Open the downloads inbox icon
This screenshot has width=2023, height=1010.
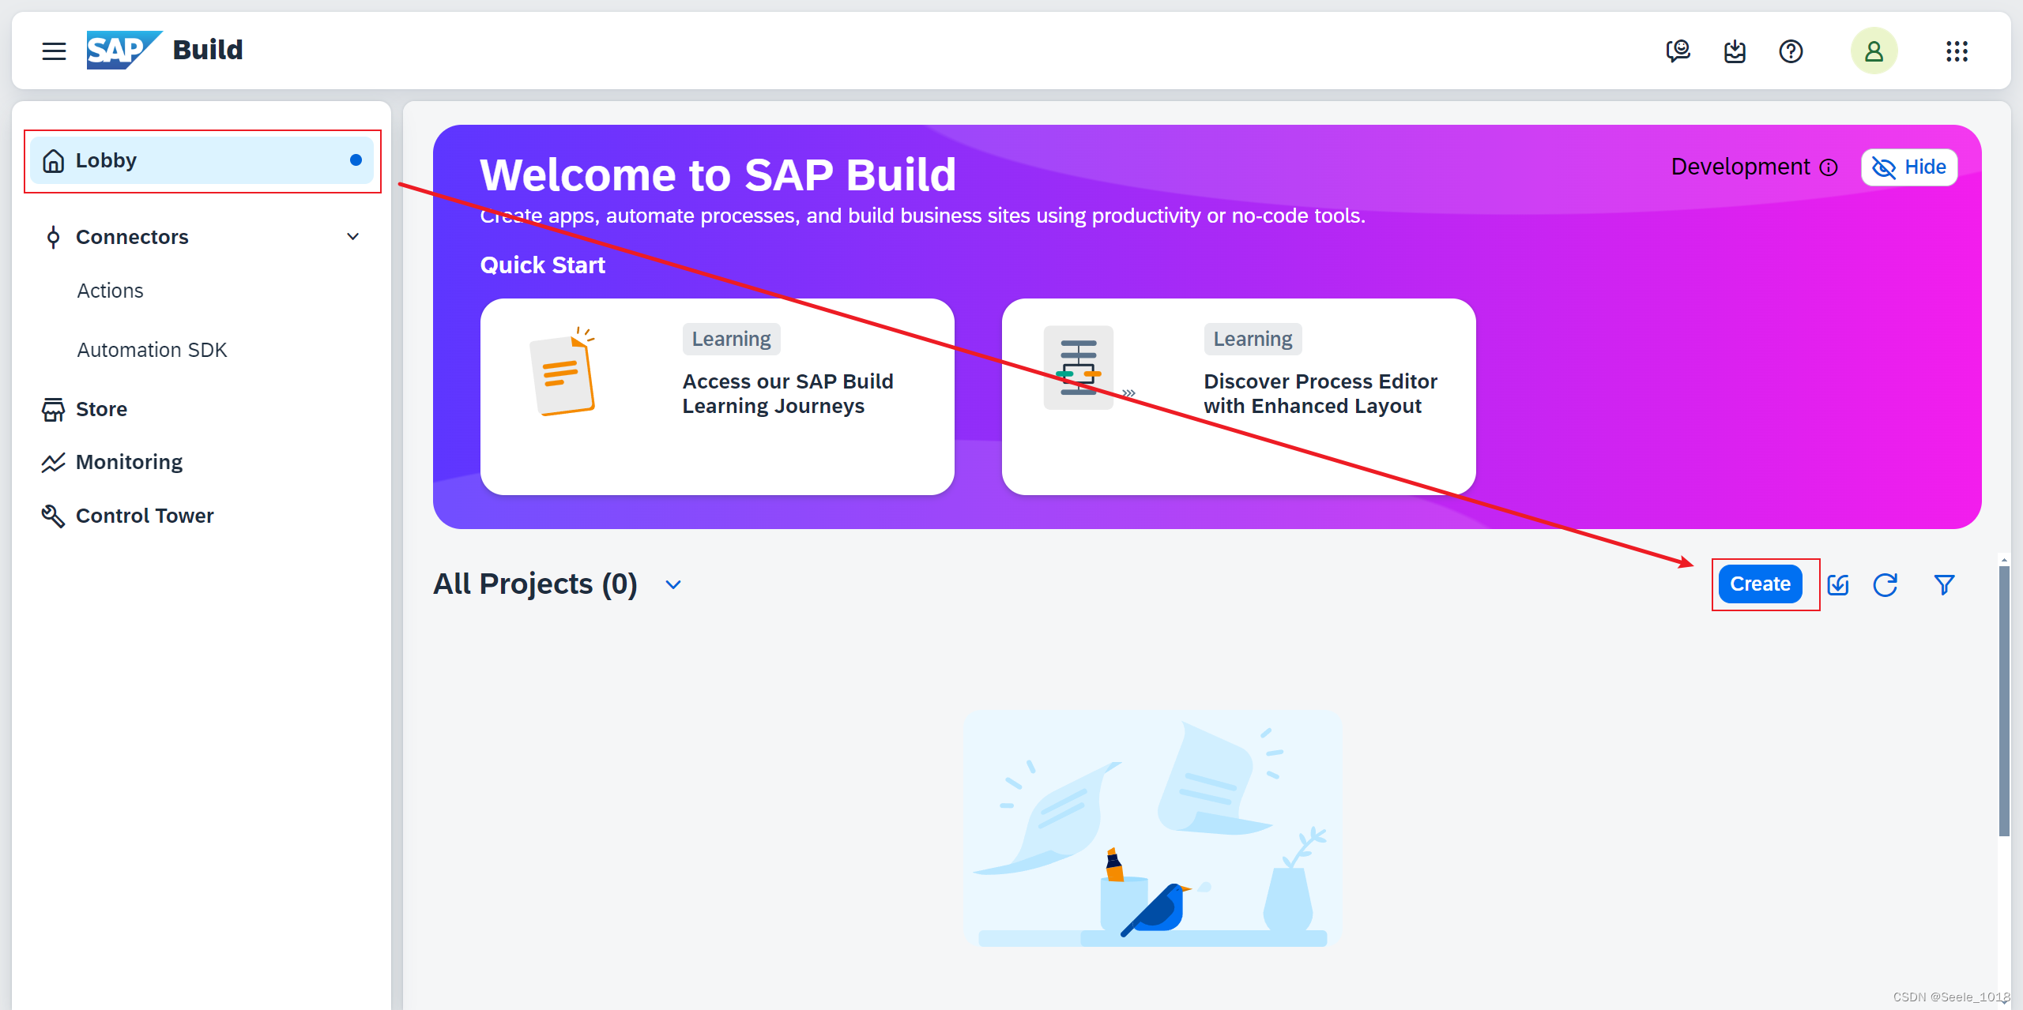(1735, 51)
